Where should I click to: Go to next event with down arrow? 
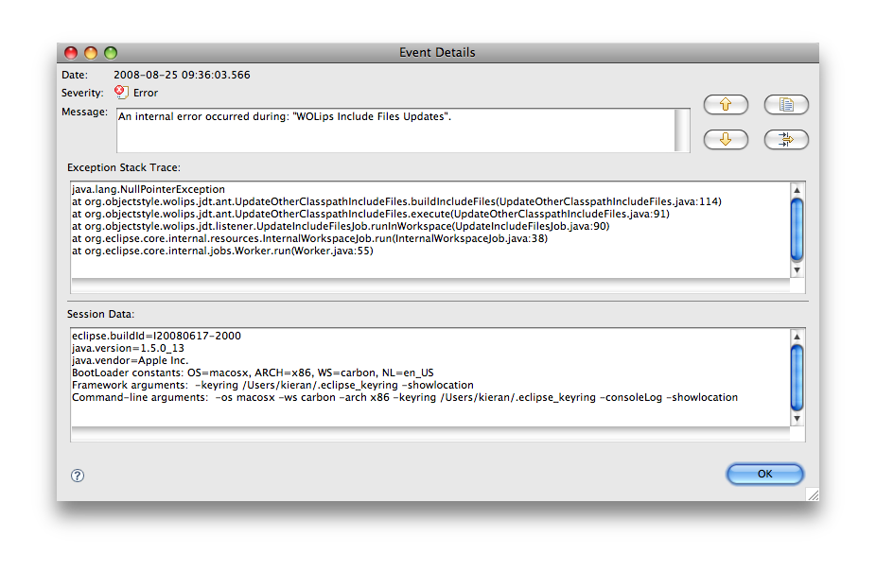[726, 140]
